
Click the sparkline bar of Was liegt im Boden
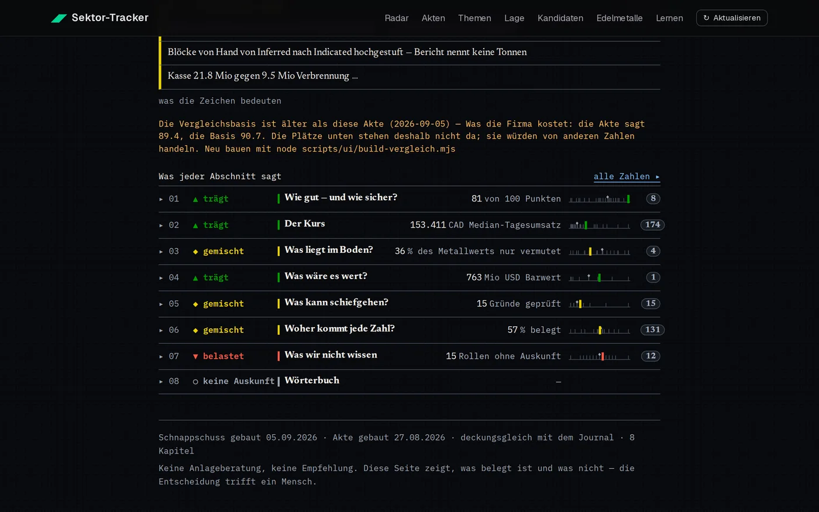click(x=600, y=252)
